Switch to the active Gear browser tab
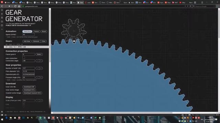Image resolution: width=220 pixels, height=123 pixels. point(80,2)
